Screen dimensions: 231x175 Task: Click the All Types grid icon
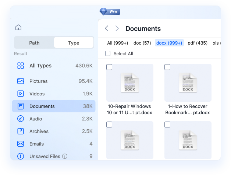click(21, 66)
